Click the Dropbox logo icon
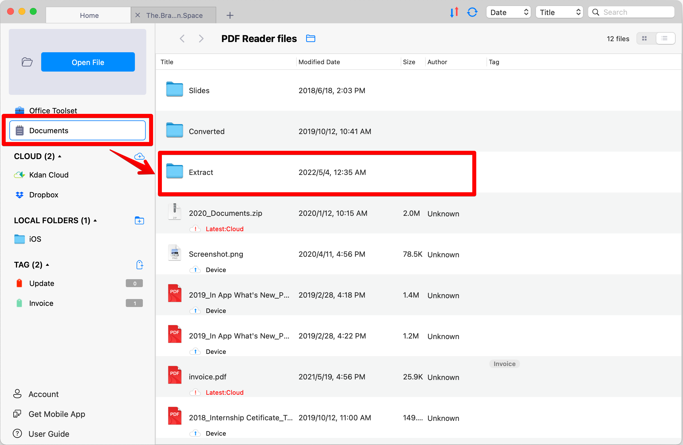 point(19,195)
